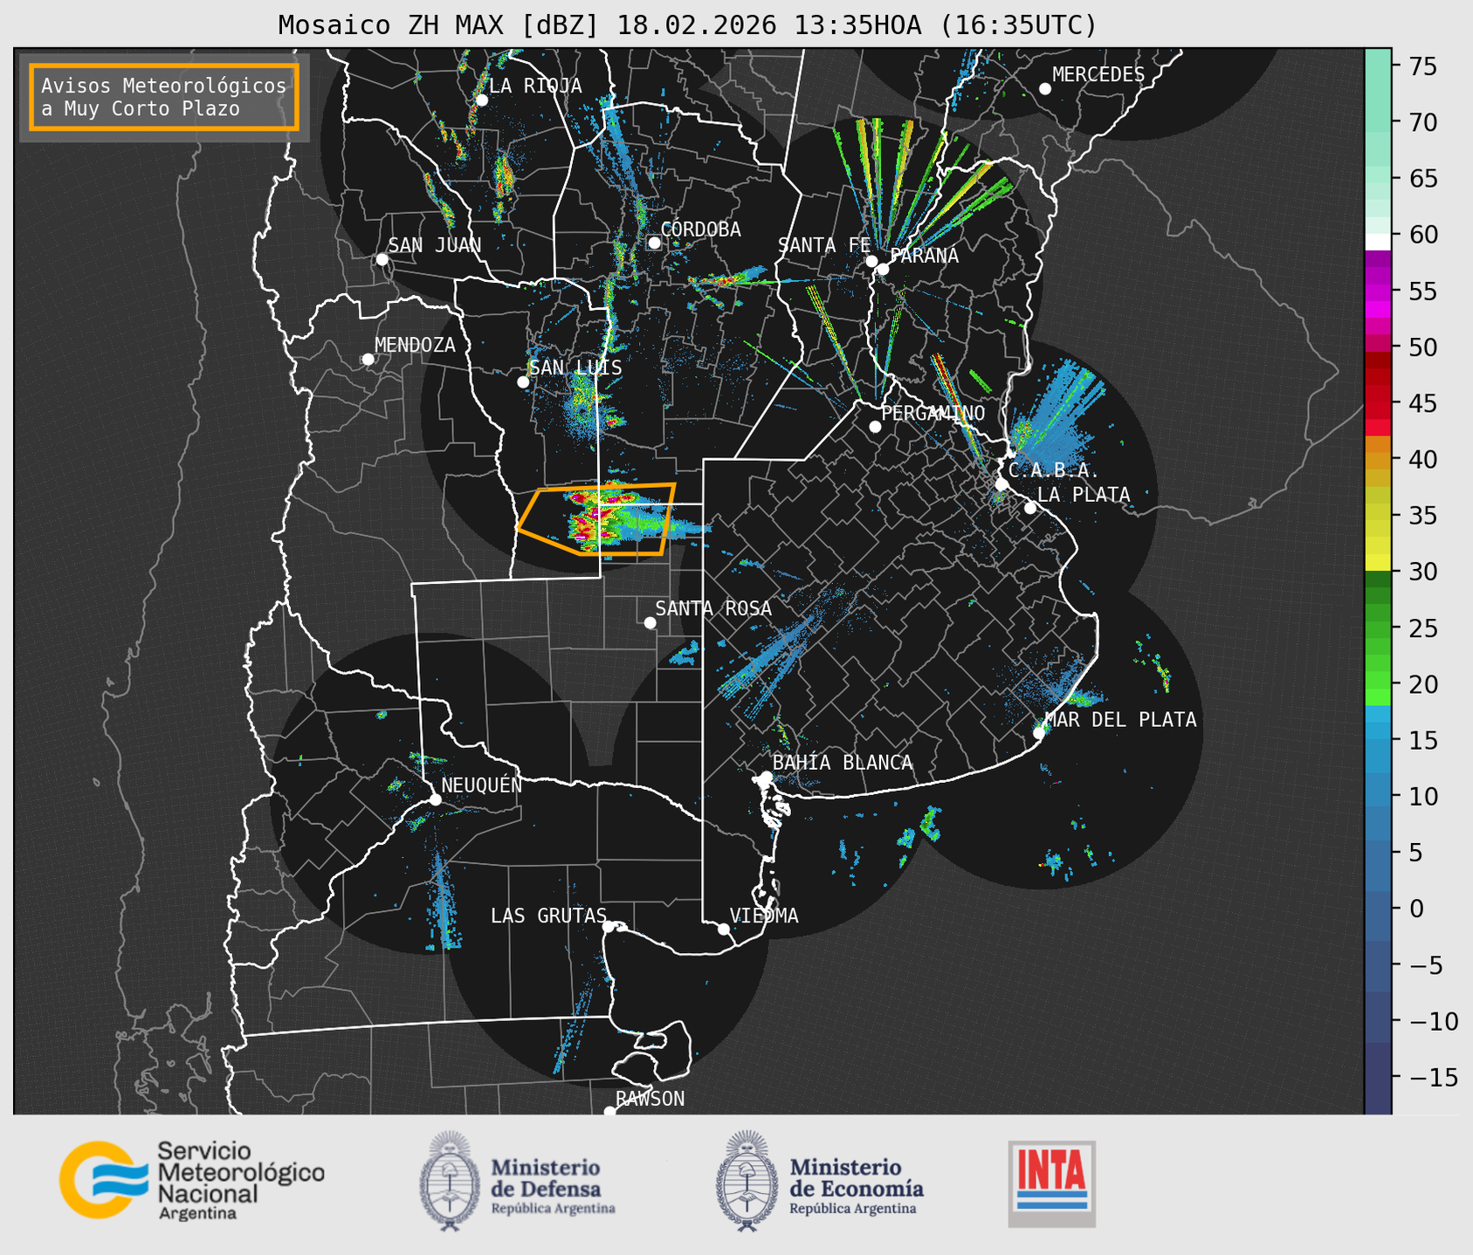Click the red INTA logo
Viewport: 1473px width, 1255px height.
(x=1051, y=1183)
